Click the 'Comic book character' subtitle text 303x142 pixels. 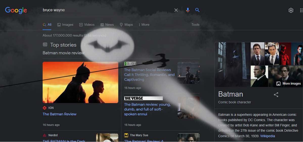point(235,102)
